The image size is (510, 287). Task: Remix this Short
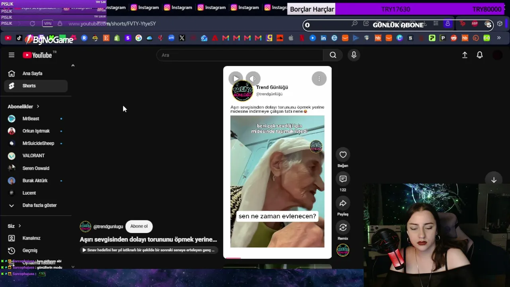pyautogui.click(x=343, y=228)
